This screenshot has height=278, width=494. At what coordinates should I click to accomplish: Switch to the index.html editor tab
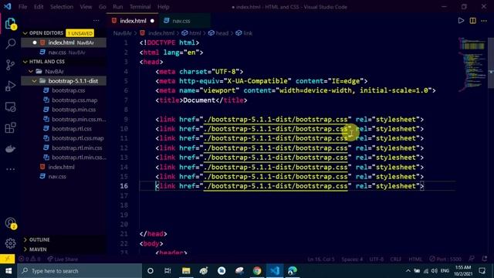pyautogui.click(x=133, y=21)
